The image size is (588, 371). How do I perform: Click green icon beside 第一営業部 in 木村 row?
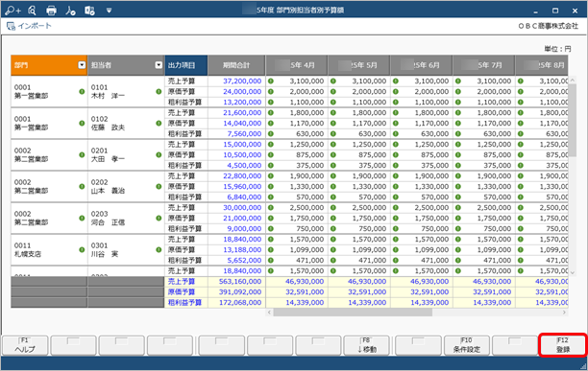(x=82, y=92)
